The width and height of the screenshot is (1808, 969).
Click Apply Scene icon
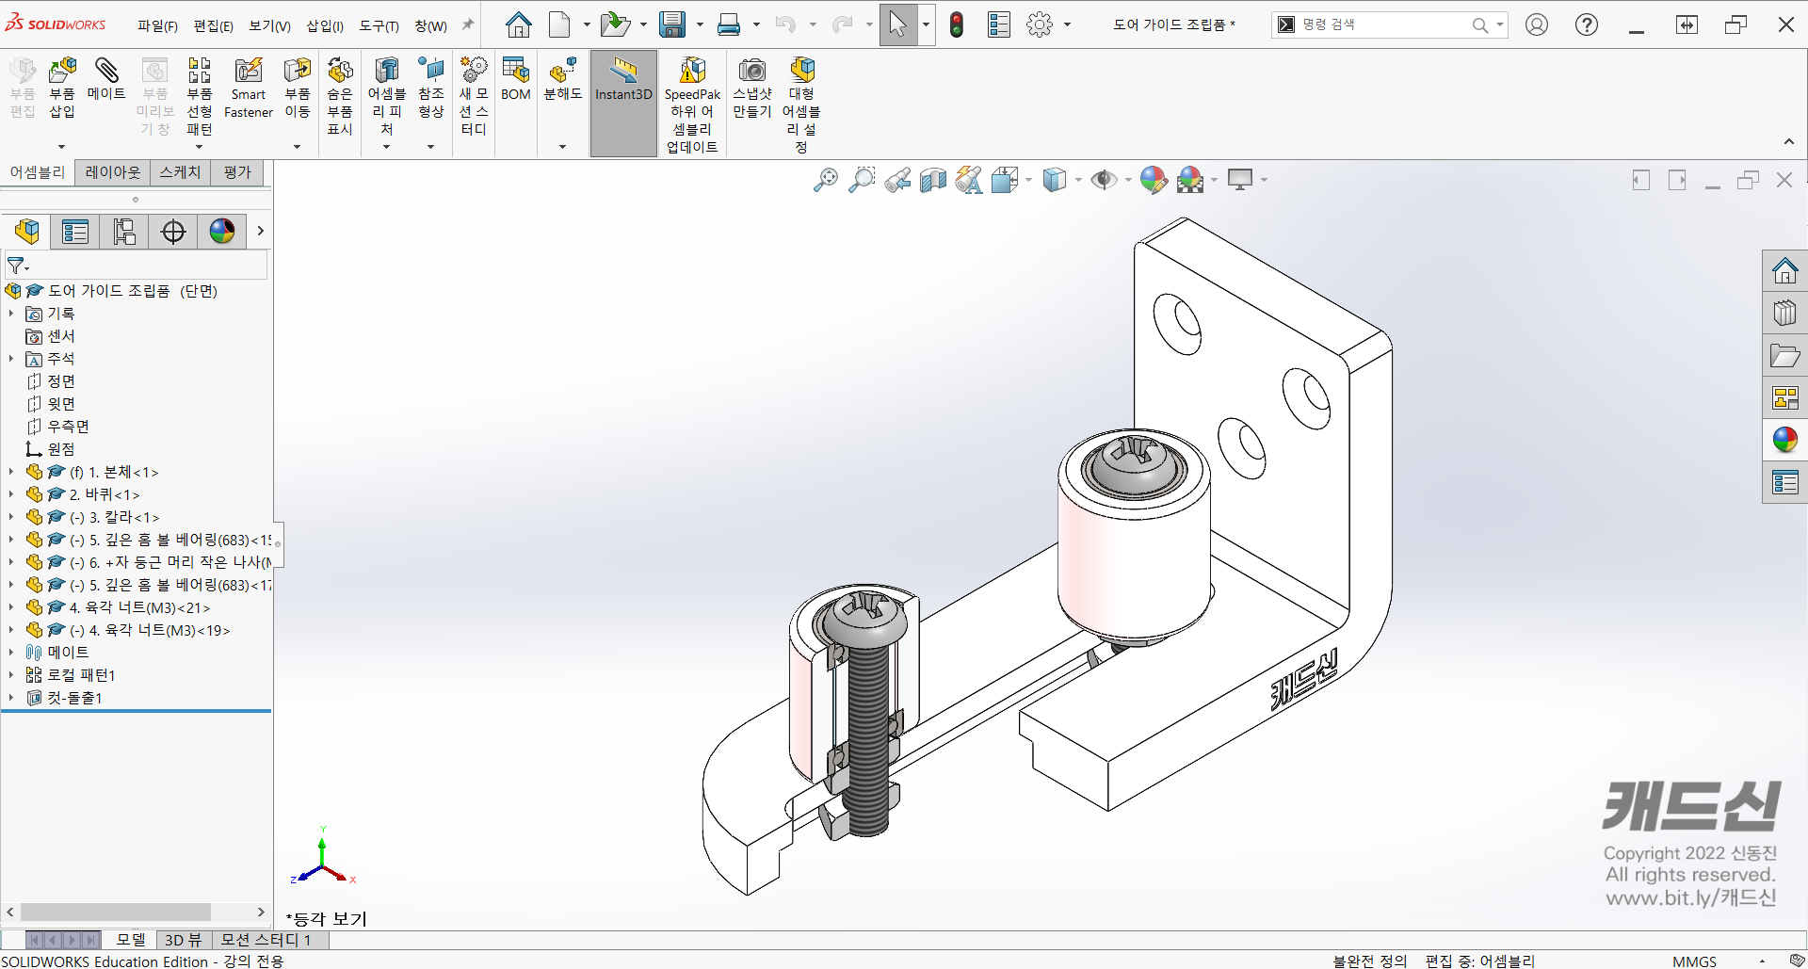click(1190, 180)
